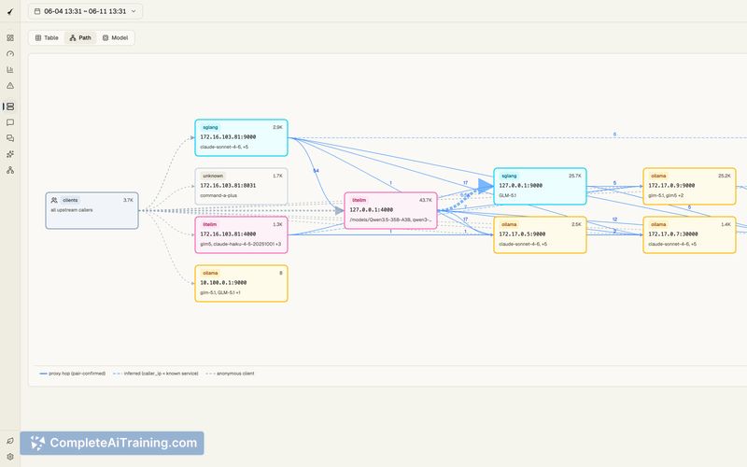Image resolution: width=747 pixels, height=467 pixels.
Task: Select the sglang 172.16.103.81:9000 node
Action: coord(241,137)
